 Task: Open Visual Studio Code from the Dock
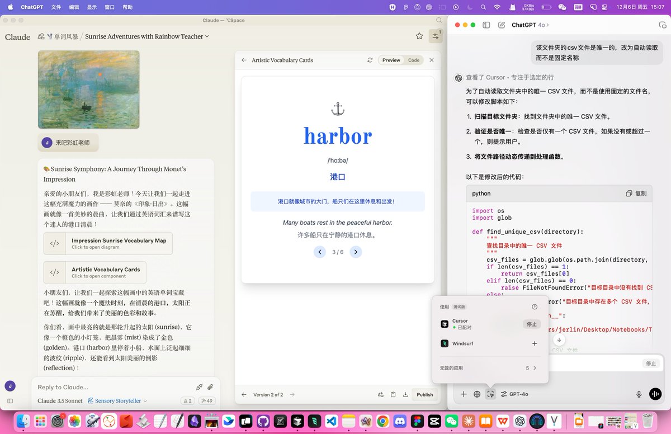pos(332,421)
